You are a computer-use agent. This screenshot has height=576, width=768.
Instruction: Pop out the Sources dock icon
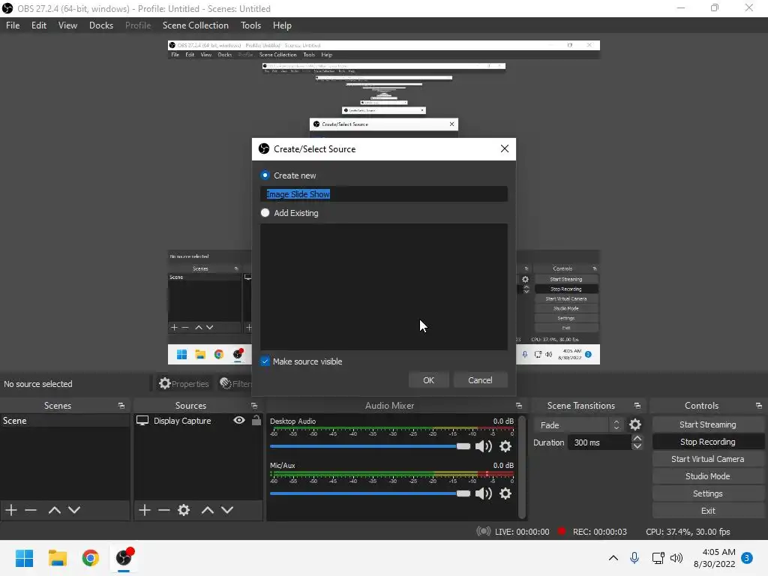pos(253,406)
